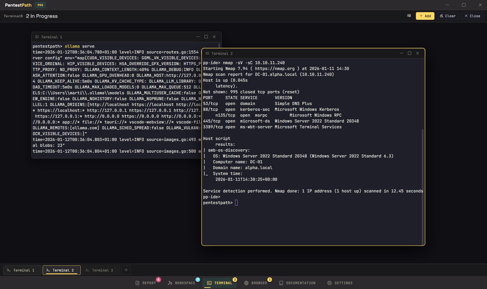Viewport: 487px width, 289px height.
Task: Close the Terminal 2 window
Action: pyautogui.click(x=418, y=53)
